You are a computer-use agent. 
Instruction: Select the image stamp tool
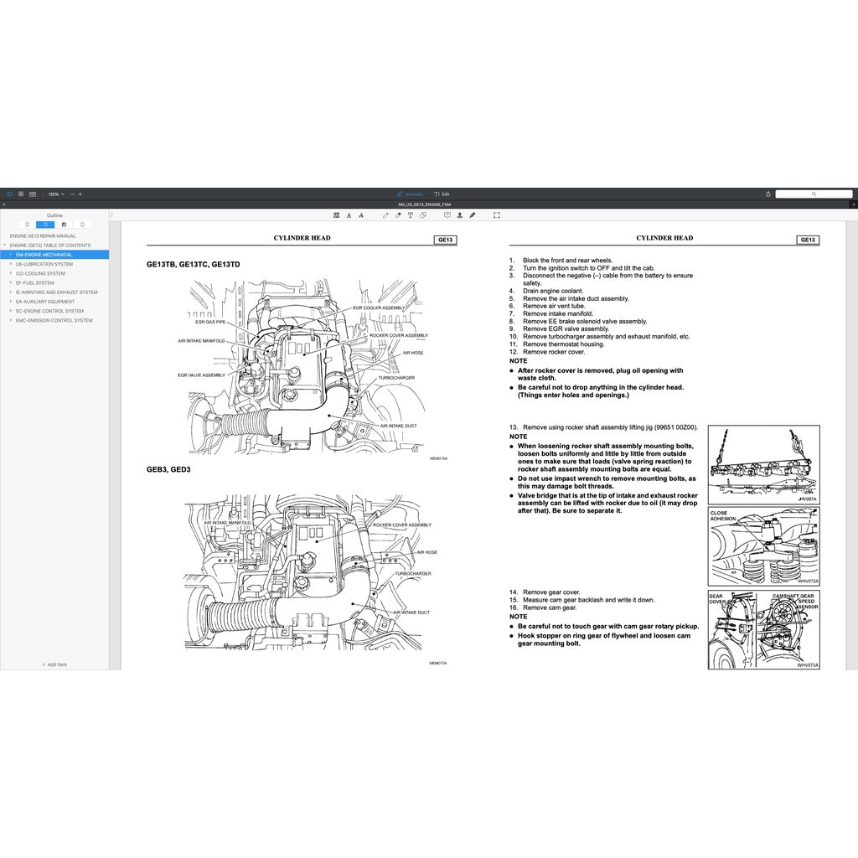click(x=460, y=215)
